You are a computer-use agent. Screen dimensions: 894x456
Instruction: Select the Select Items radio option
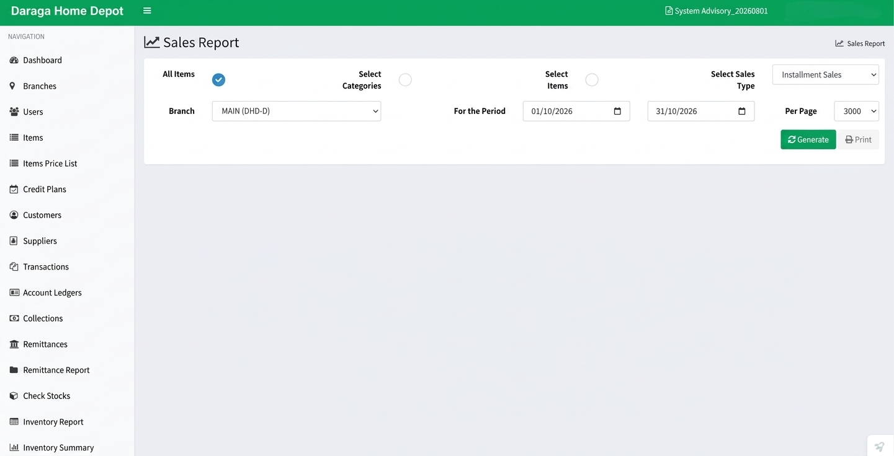coord(592,80)
